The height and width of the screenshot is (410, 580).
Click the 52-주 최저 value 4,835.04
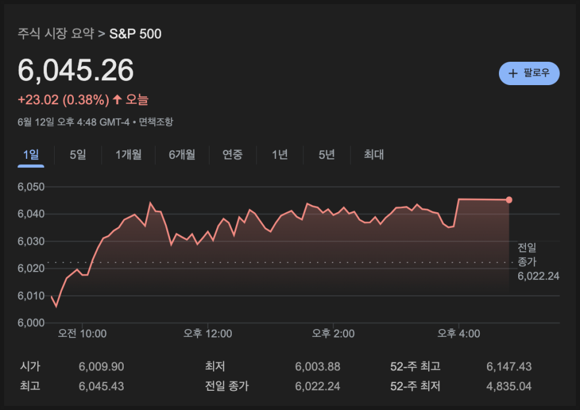pos(509,387)
